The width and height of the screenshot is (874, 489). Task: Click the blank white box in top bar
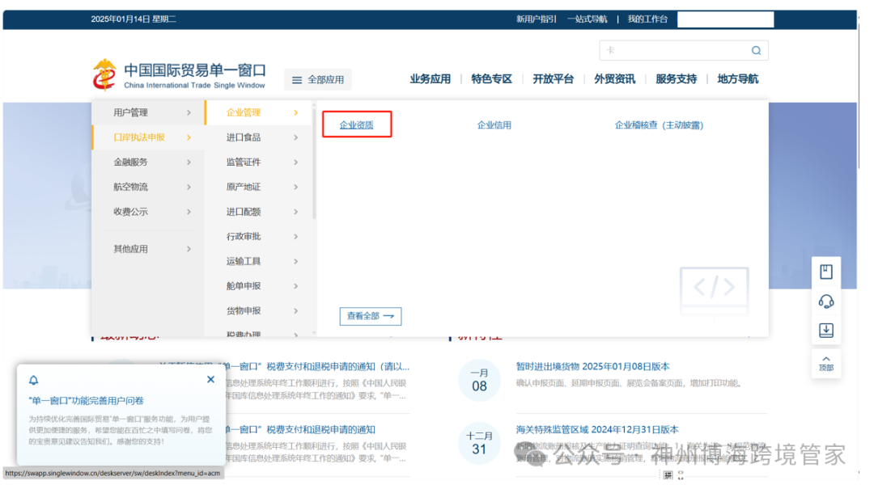[725, 19]
